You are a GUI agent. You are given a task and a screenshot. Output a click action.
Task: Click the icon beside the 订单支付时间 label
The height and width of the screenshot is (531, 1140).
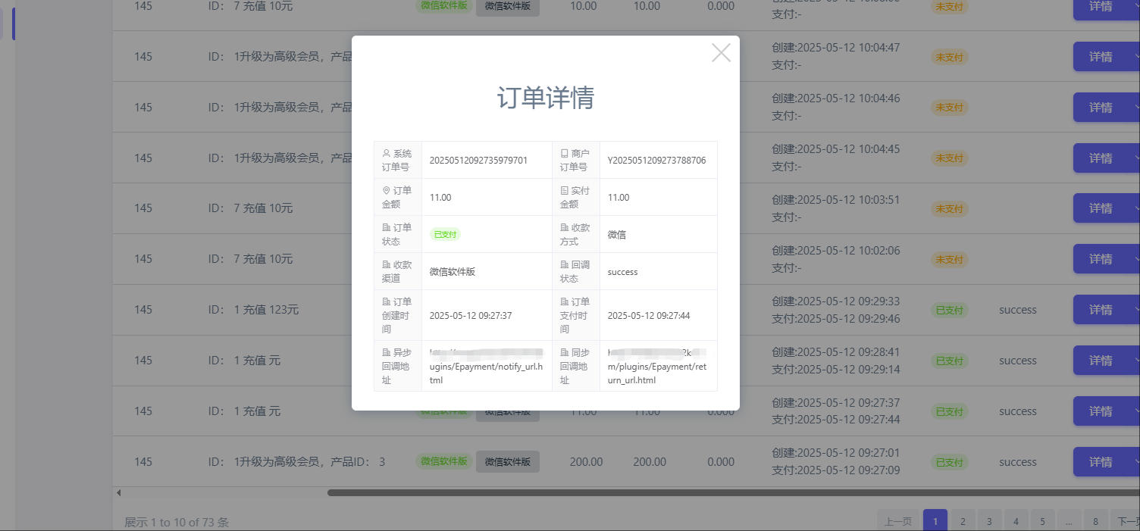click(565, 301)
